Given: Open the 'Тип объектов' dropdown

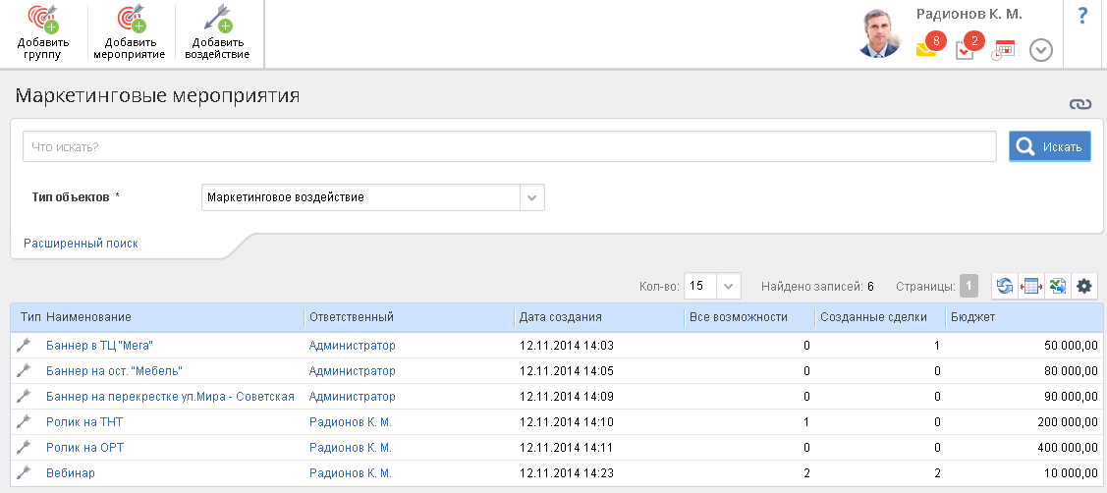Looking at the screenshot, I should 531,197.
